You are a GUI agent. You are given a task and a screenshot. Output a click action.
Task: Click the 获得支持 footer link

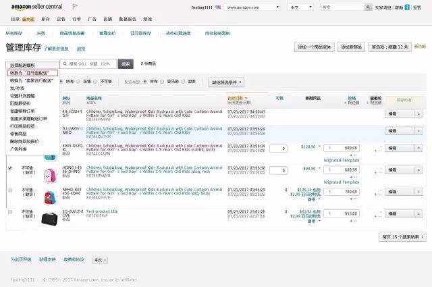click(47, 259)
